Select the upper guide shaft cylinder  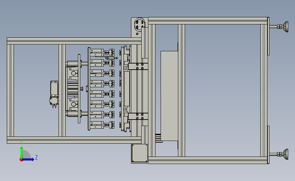click(73, 64)
